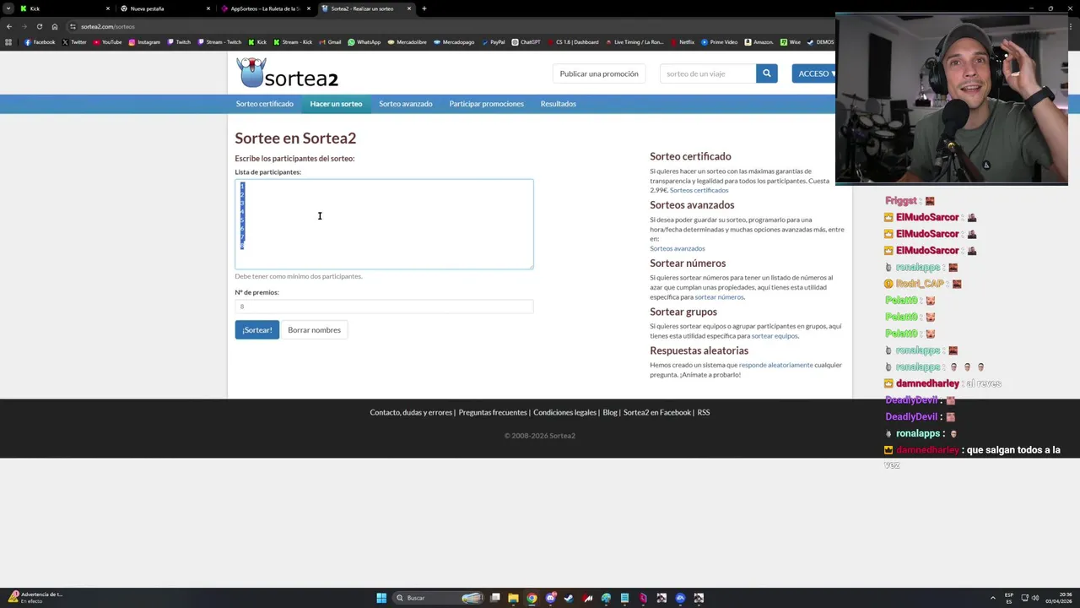The height and width of the screenshot is (608, 1080).
Task: Expand the ACCESO dropdown
Action: pos(816,73)
